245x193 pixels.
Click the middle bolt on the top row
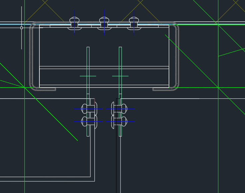coord(104,23)
